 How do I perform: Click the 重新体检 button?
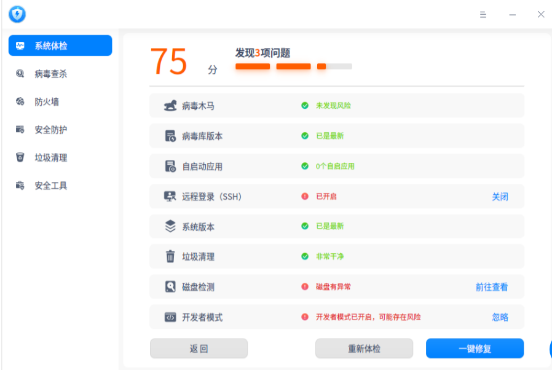tap(364, 348)
